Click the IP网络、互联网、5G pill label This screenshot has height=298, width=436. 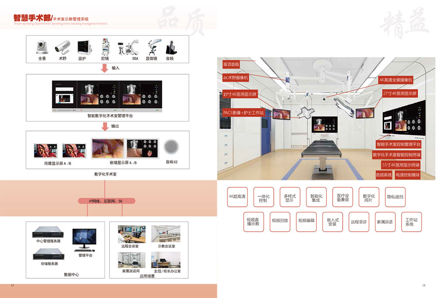point(106,201)
